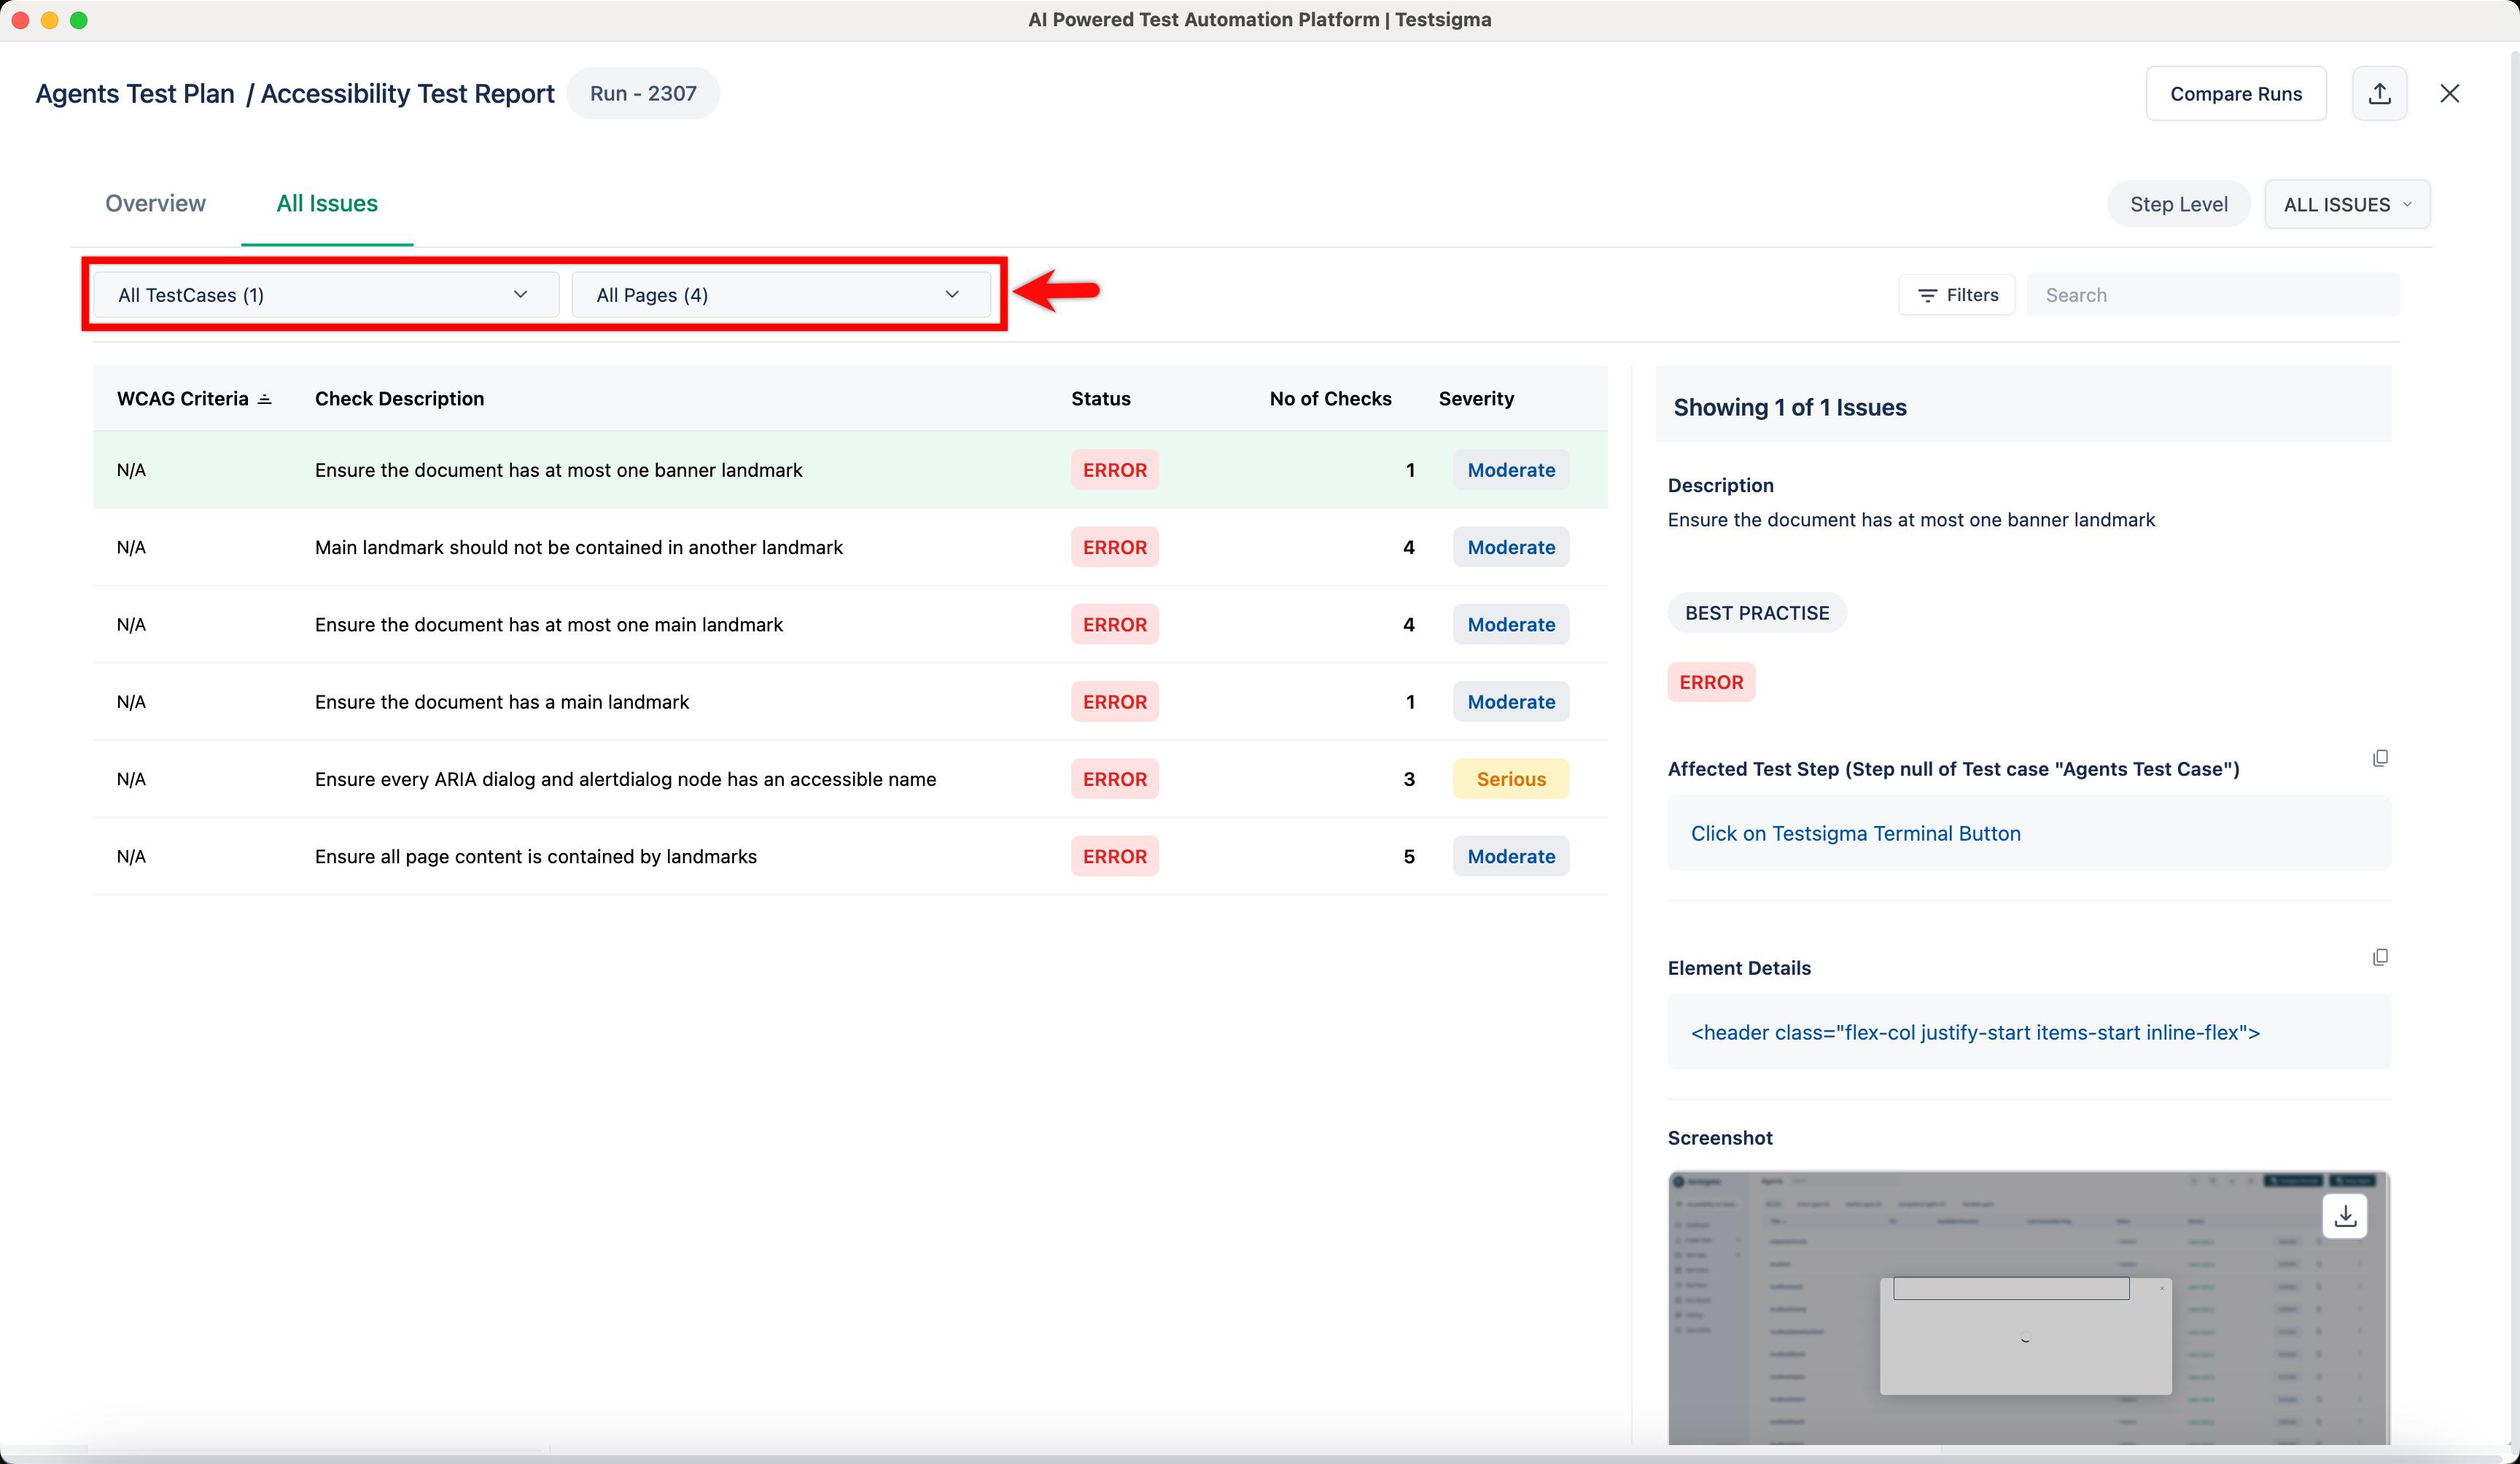2520x1464 pixels.
Task: Select the All Issues tab
Action: click(327, 203)
